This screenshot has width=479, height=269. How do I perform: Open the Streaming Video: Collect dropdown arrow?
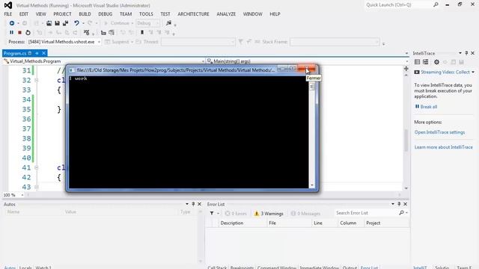click(x=473, y=72)
